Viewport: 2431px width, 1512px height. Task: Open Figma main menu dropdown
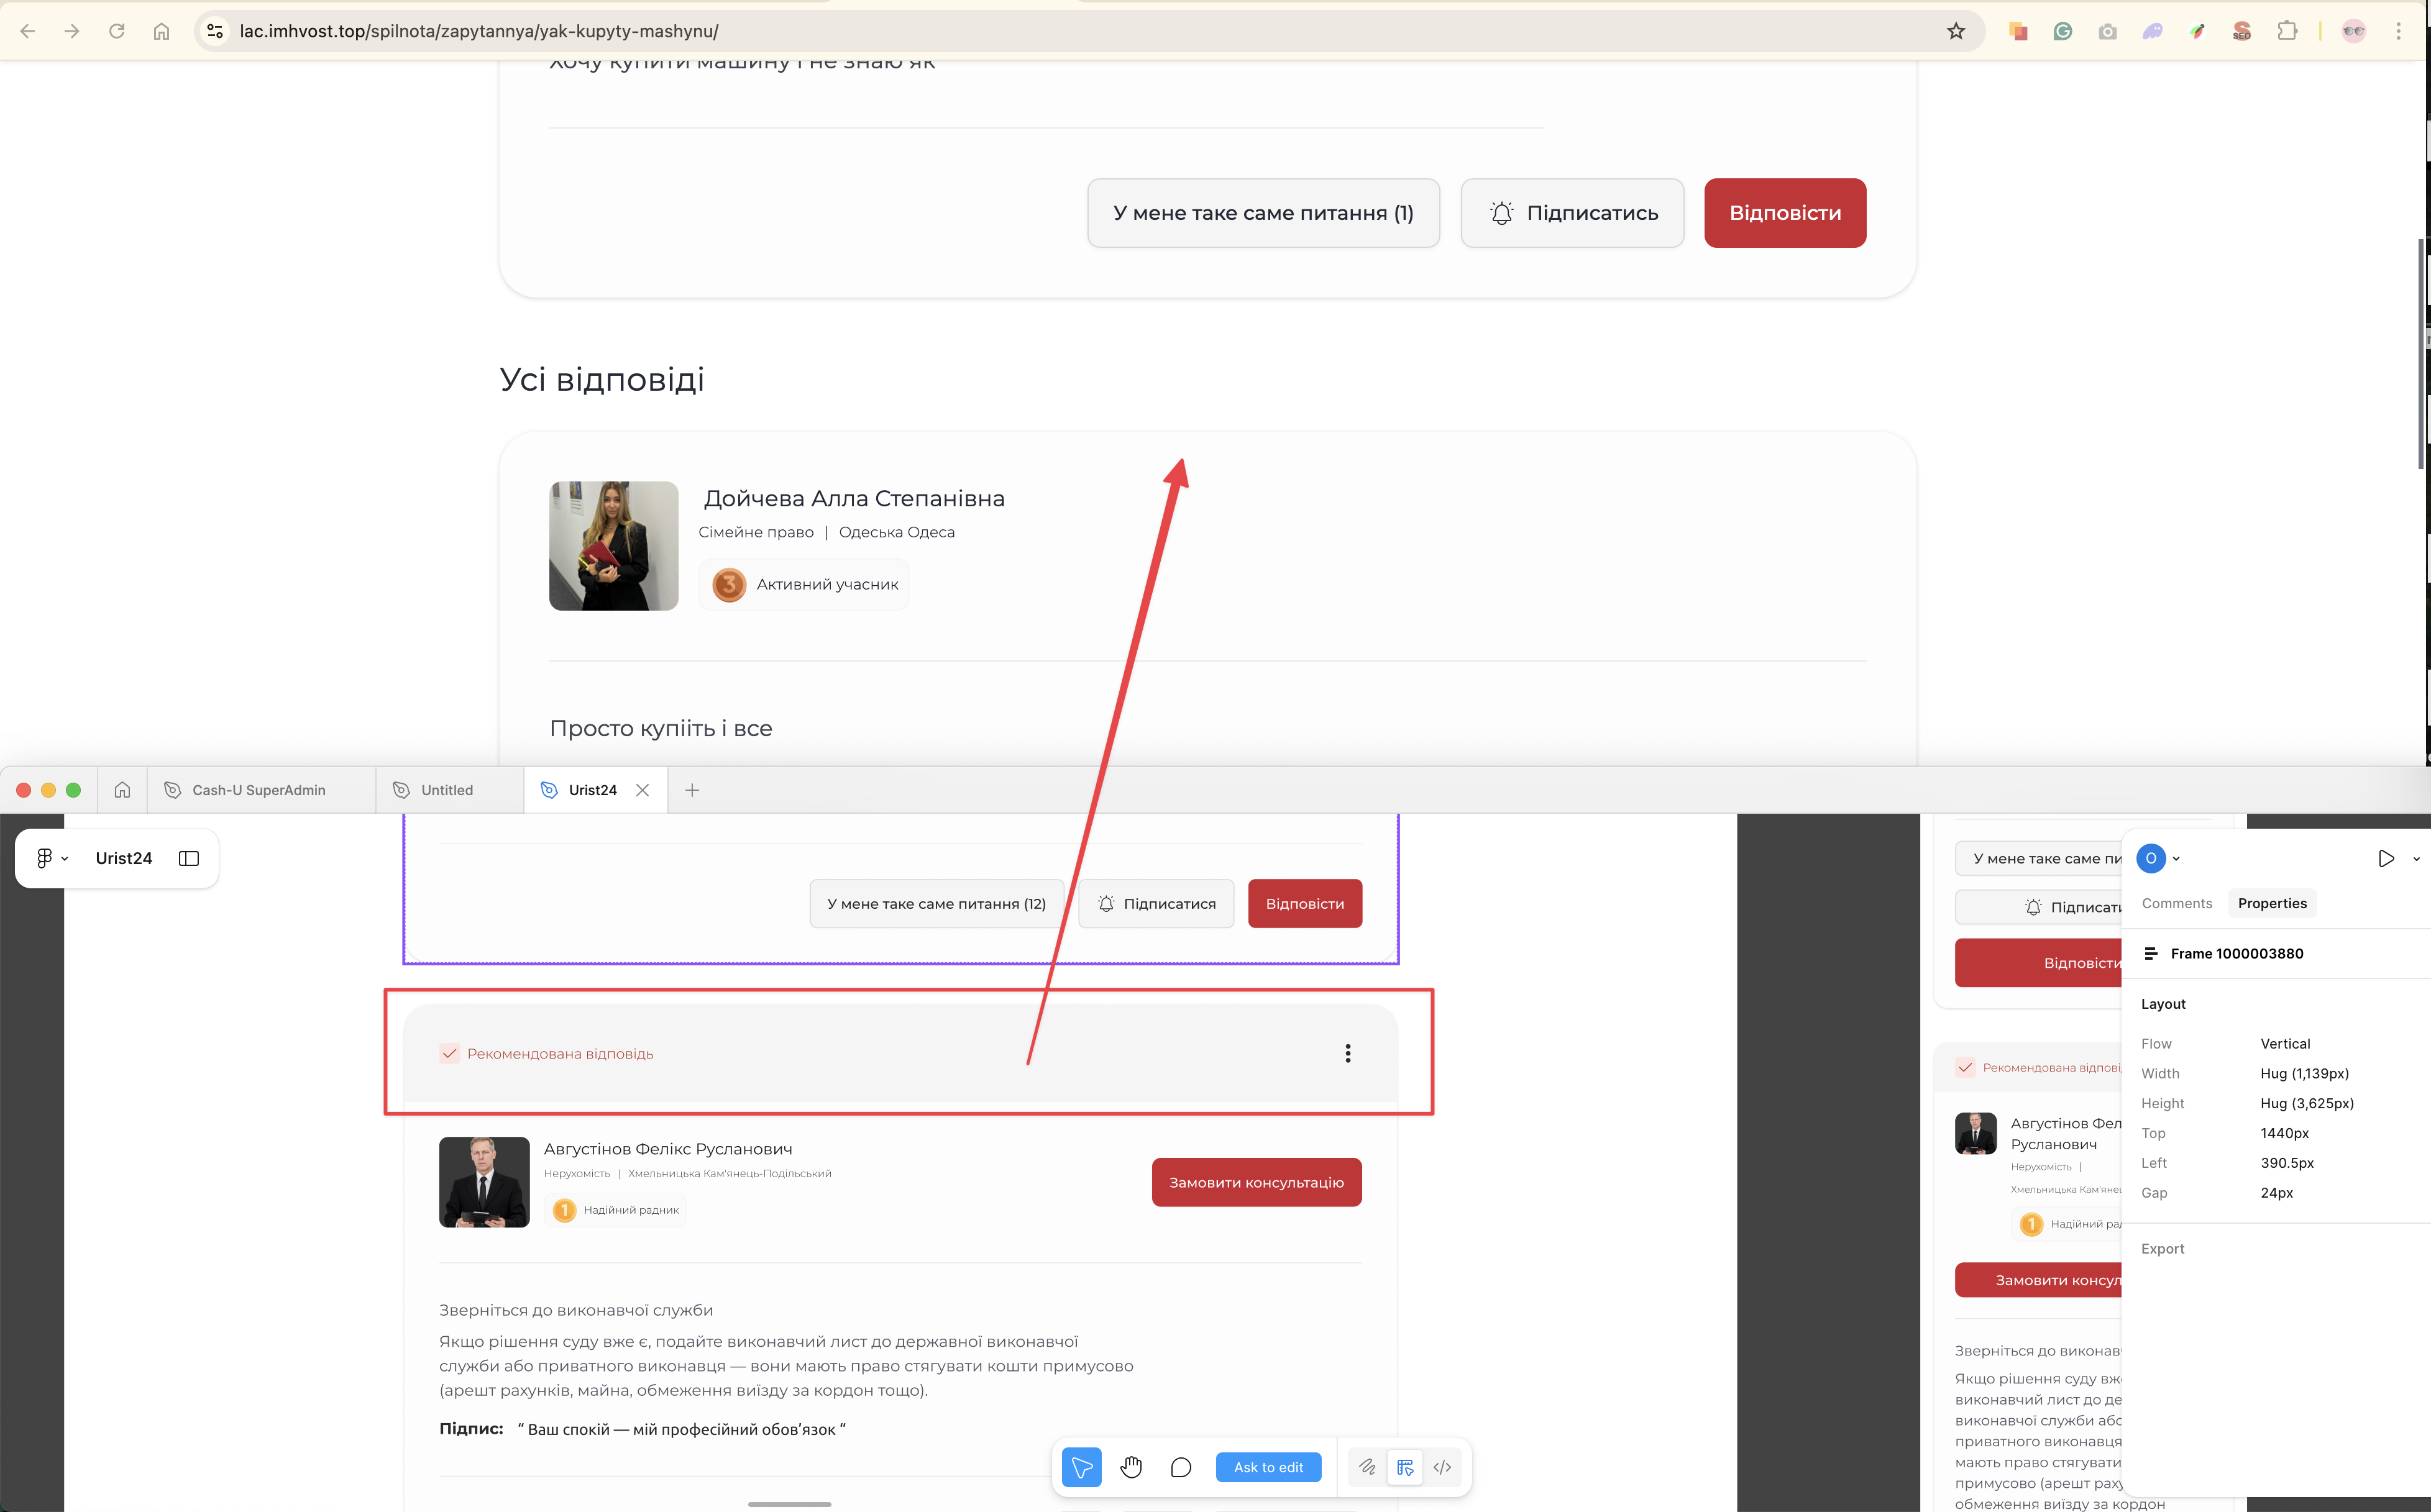(x=51, y=858)
